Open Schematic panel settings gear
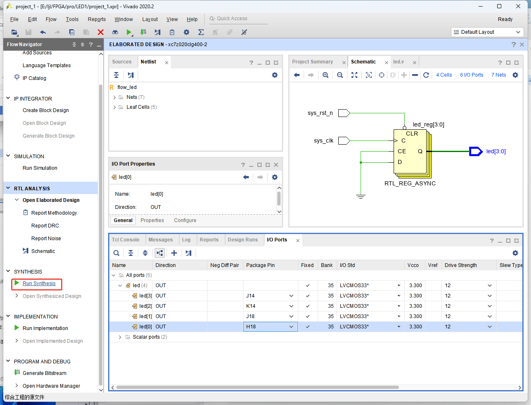The height and width of the screenshot is (405, 531). coord(515,75)
